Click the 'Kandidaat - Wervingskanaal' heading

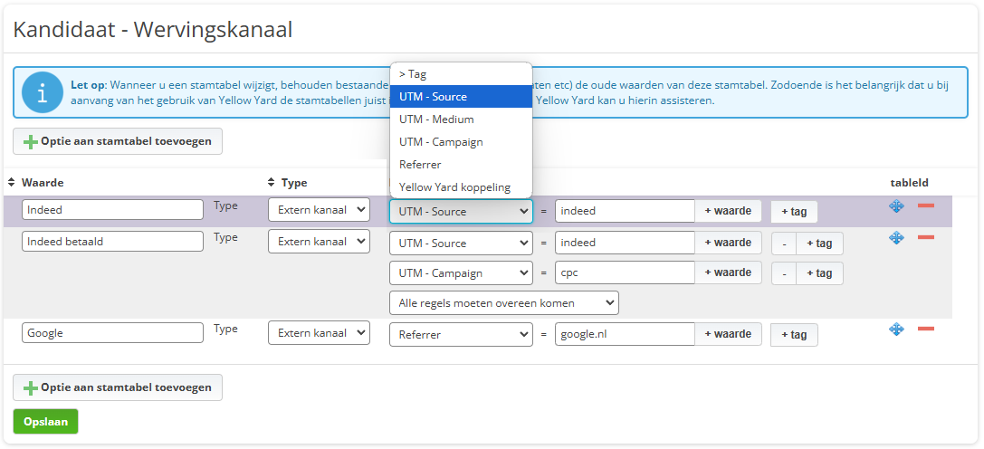(x=152, y=30)
